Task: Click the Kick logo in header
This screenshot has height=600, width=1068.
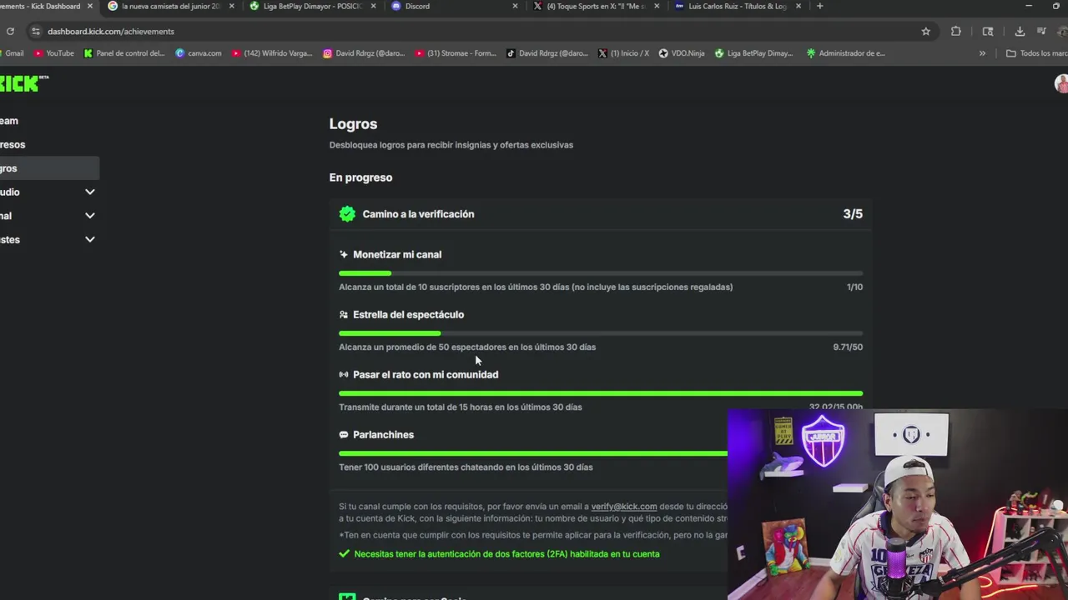Action: (x=23, y=83)
